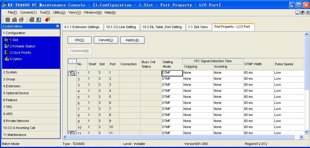Image resolution: width=310 pixels, height=148 pixels.
Task: Open help via red cross question-mark icon
Action: tap(48, 20)
